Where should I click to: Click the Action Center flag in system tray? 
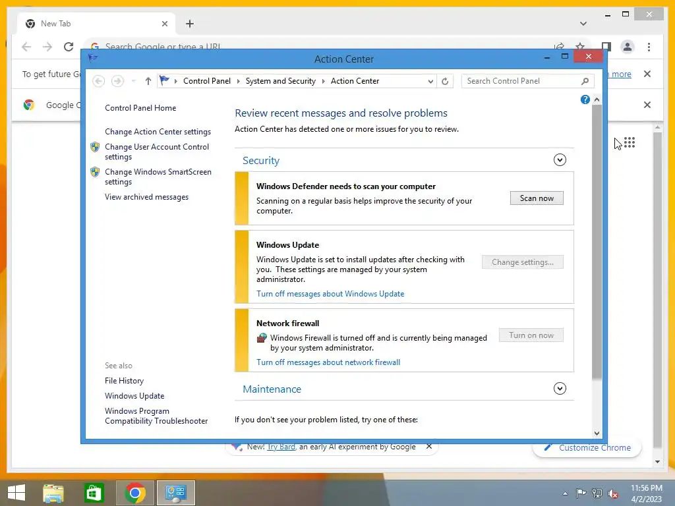(581, 493)
